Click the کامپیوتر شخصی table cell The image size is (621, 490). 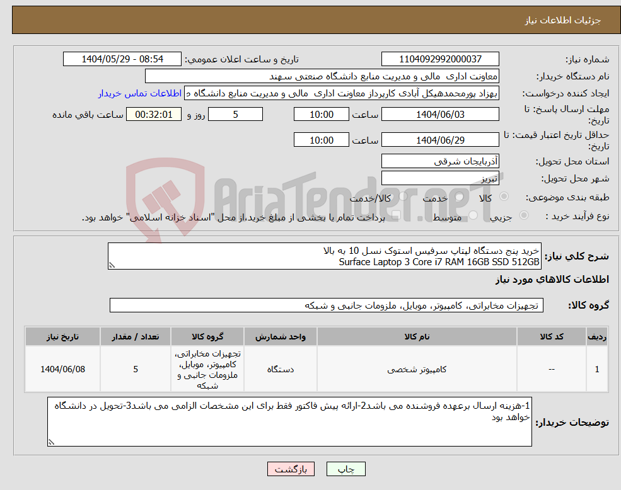pos(417,369)
